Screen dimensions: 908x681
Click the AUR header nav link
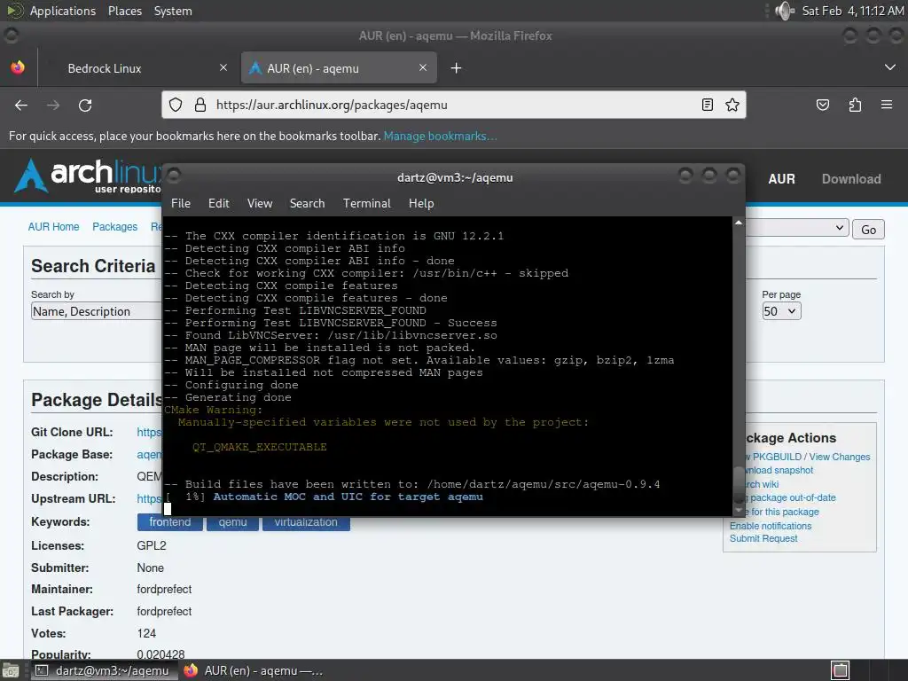point(781,179)
